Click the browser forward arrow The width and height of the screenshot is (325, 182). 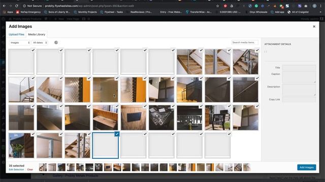10,6
